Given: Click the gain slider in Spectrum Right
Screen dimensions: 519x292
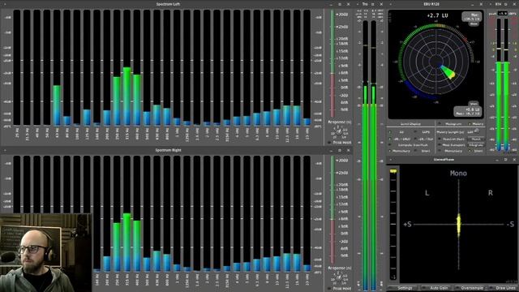Looking at the screenshot, I should pyautogui.click(x=332, y=209).
